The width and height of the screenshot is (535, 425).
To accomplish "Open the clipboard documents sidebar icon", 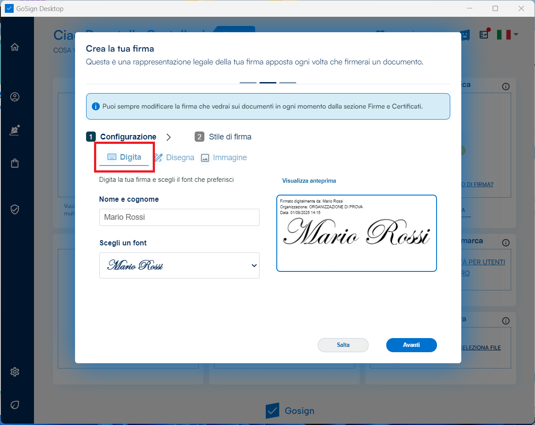I will point(15,163).
